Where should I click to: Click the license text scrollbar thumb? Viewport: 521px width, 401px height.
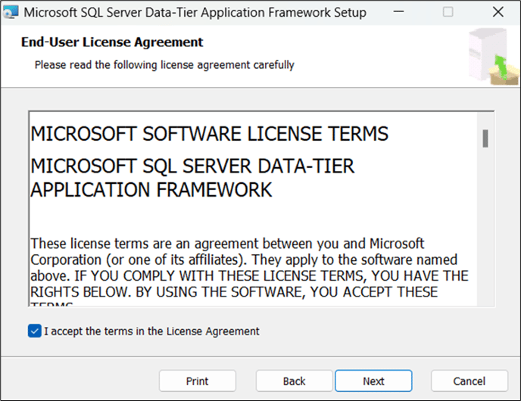(485, 138)
